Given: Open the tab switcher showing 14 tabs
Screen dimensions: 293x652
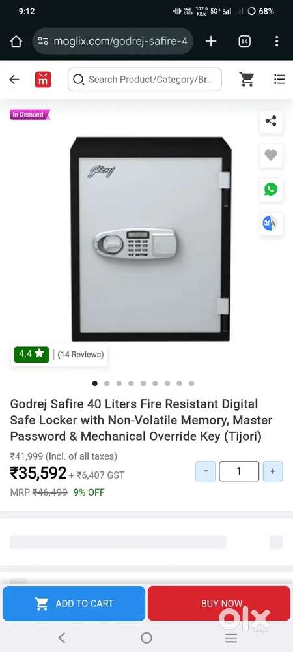Looking at the screenshot, I should [244, 41].
